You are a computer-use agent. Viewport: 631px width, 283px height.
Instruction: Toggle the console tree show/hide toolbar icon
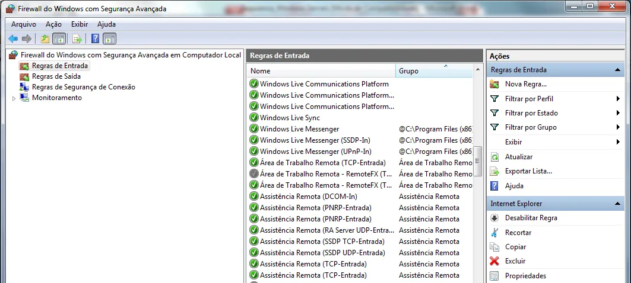point(59,38)
